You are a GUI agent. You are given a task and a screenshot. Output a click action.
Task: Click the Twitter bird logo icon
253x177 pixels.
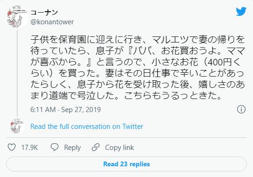click(x=241, y=12)
